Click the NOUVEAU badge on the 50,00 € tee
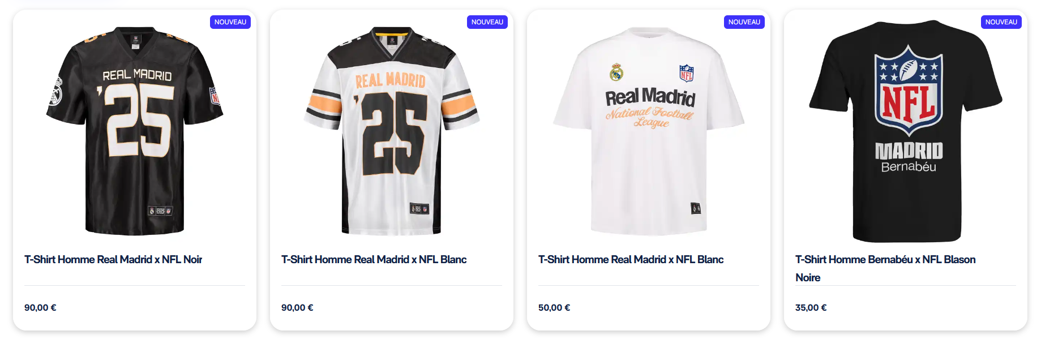Viewport: 1041px width, 339px height. [x=744, y=22]
